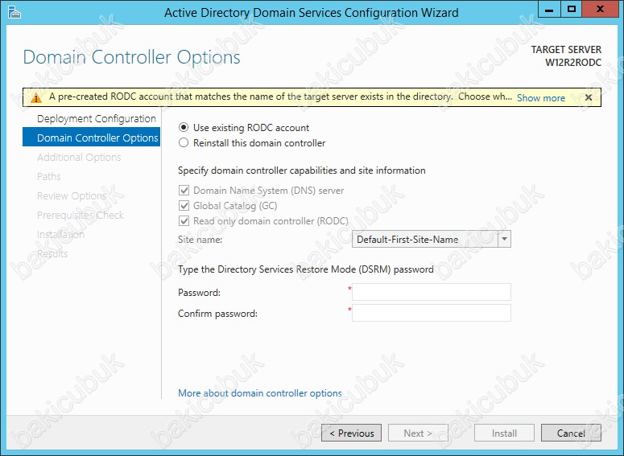This screenshot has height=456, width=624.
Task: Dismiss the warning banner with X
Action: (x=589, y=97)
